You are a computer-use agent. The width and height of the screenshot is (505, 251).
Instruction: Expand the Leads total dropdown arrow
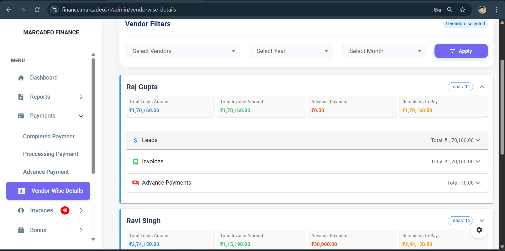pyautogui.click(x=478, y=140)
